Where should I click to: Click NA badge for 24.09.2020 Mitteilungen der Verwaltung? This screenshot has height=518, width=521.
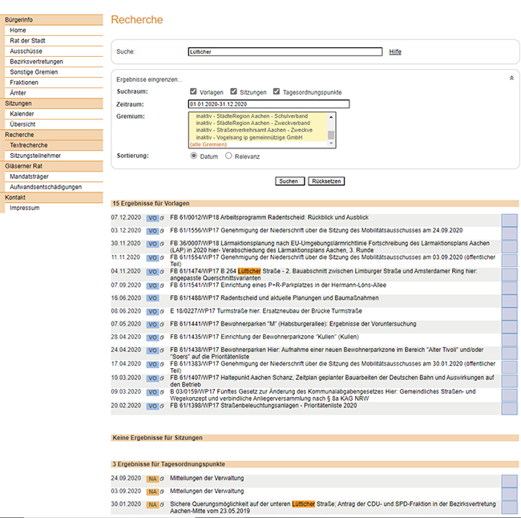(151, 479)
